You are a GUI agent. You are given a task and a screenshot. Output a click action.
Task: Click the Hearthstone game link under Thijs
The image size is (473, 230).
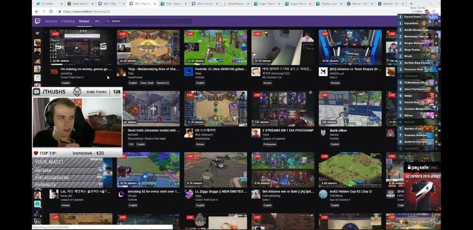(x=135, y=78)
